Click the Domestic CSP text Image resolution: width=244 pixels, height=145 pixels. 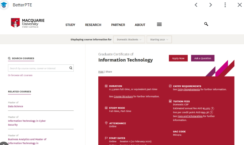(x=181, y=105)
